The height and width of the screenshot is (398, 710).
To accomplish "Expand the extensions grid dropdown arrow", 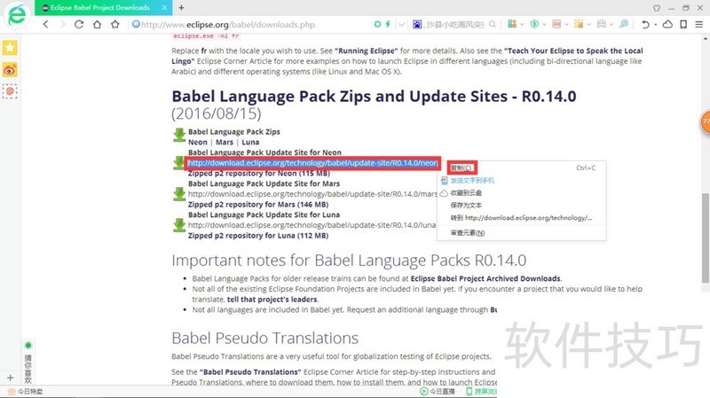I will (522, 25).
